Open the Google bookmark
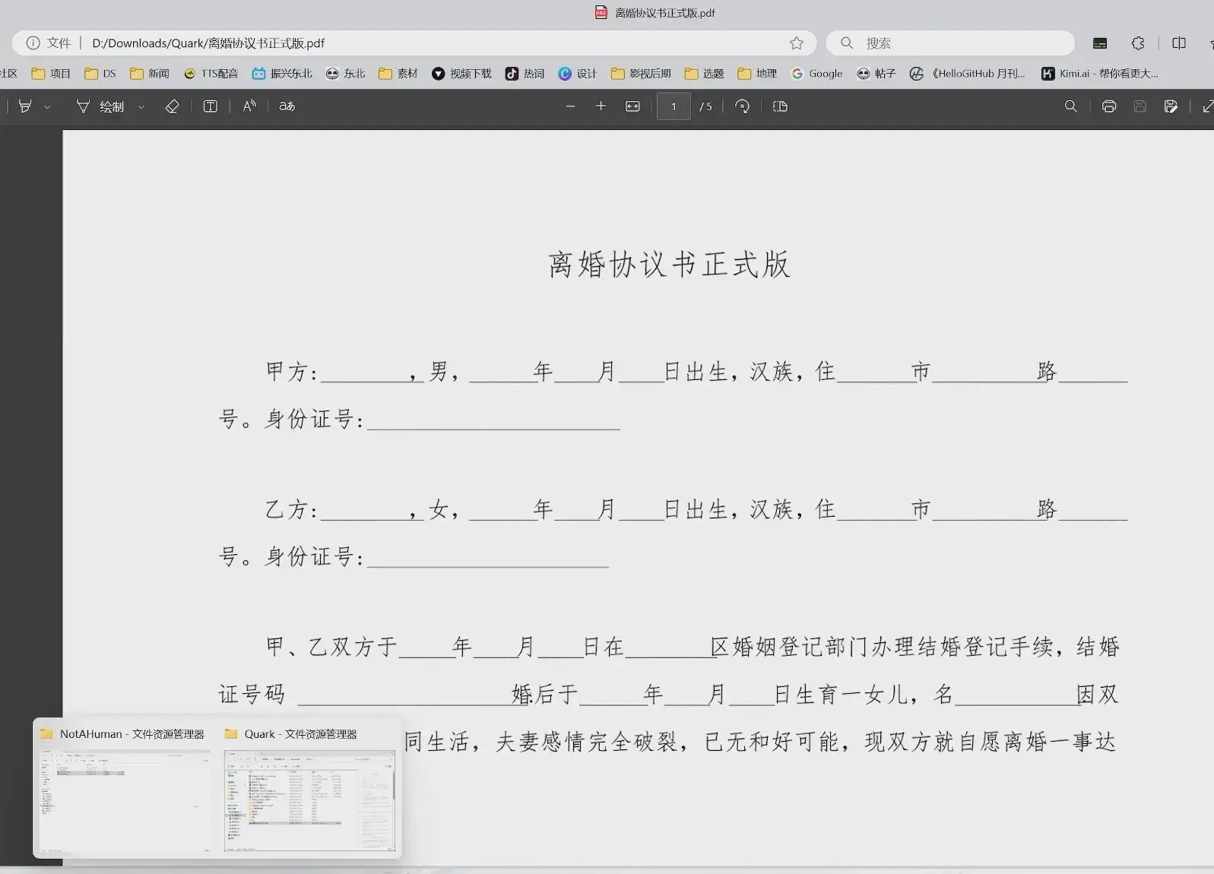Viewport: 1214px width, 874px height. click(x=817, y=74)
